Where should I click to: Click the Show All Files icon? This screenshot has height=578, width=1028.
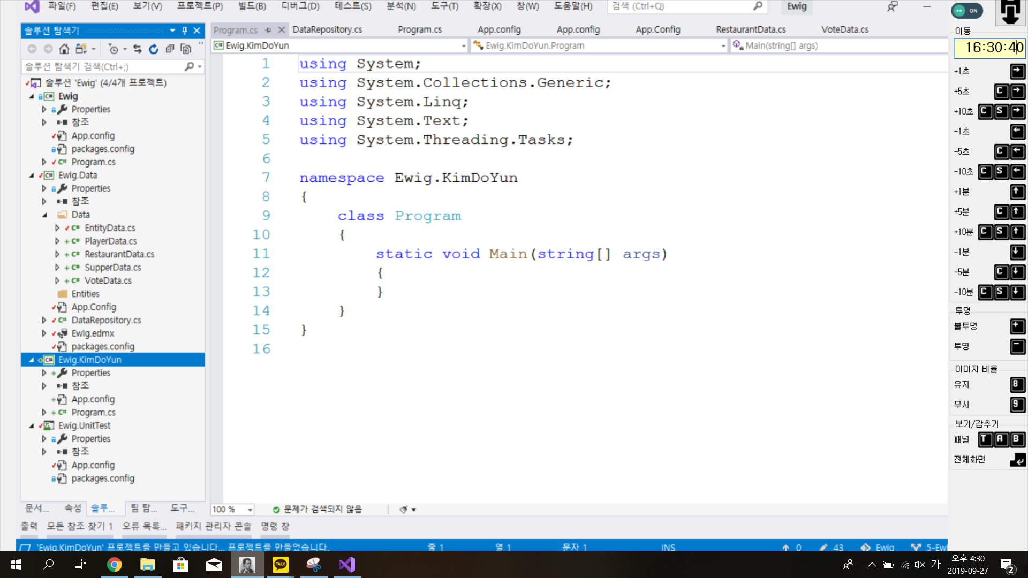[x=186, y=49]
